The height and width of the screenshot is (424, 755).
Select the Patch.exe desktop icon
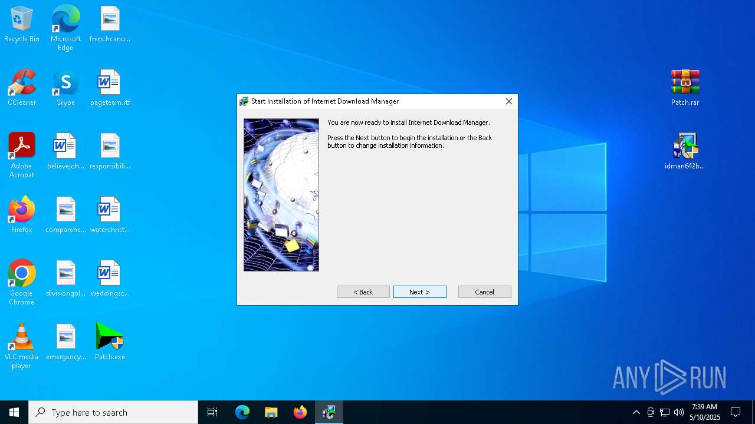point(110,342)
